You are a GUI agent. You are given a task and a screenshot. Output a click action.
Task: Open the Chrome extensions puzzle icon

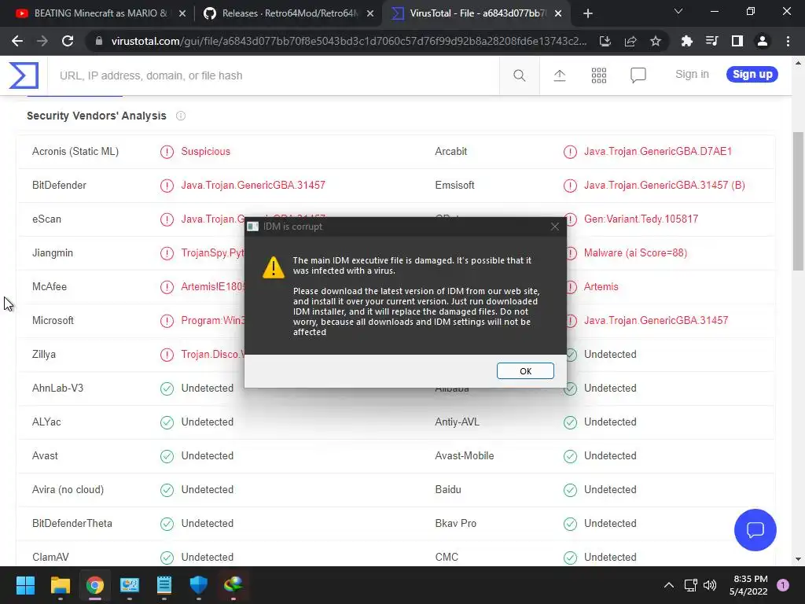click(687, 41)
